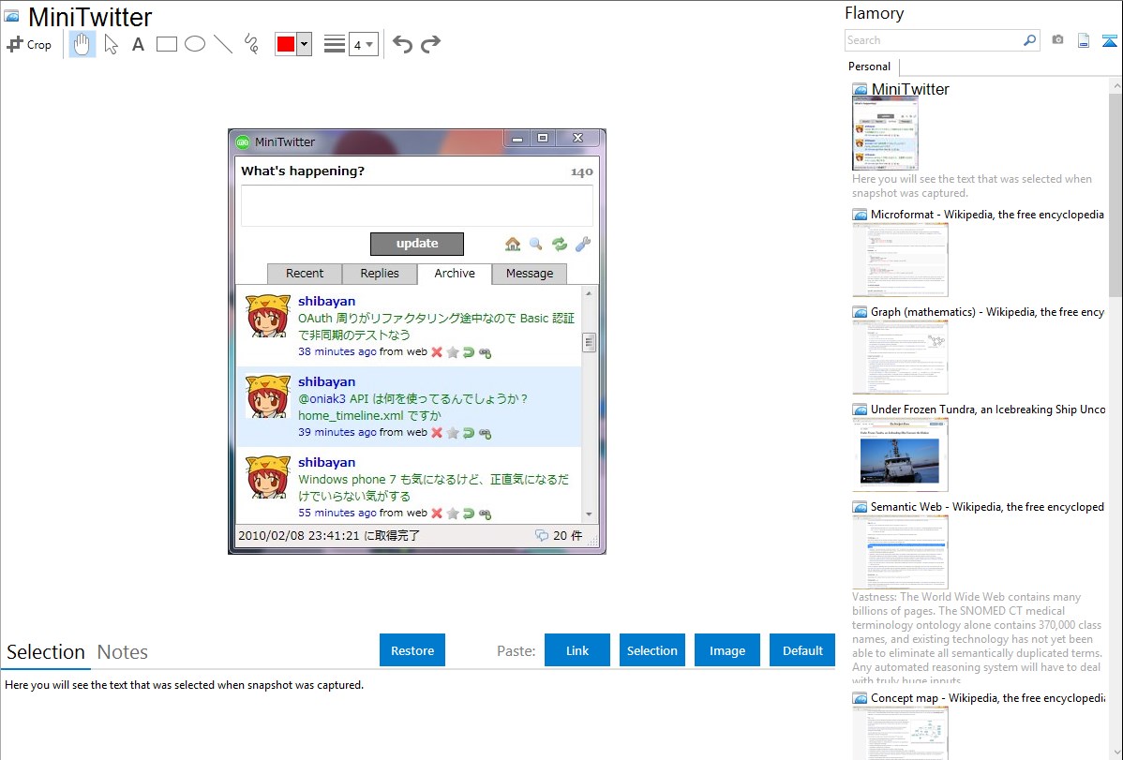Pick the ellipse drawing tool

pyautogui.click(x=195, y=44)
